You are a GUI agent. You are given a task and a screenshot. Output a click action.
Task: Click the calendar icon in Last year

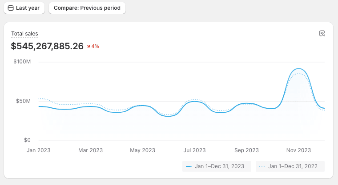11,8
